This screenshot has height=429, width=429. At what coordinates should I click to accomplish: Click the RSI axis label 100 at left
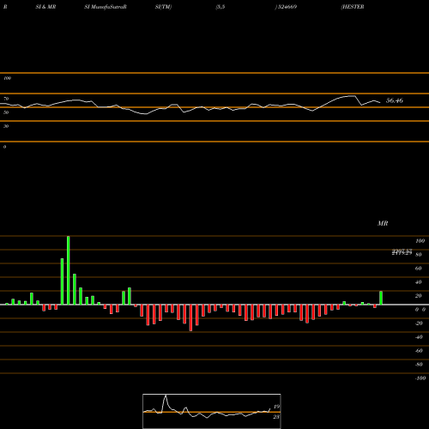pyautogui.click(x=7, y=78)
